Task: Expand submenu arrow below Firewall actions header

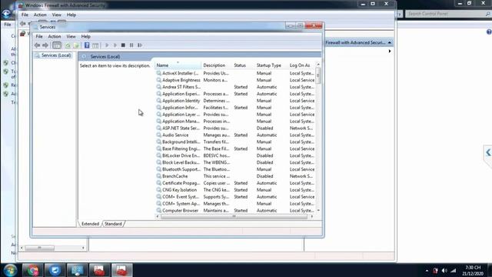Action: coord(390,52)
